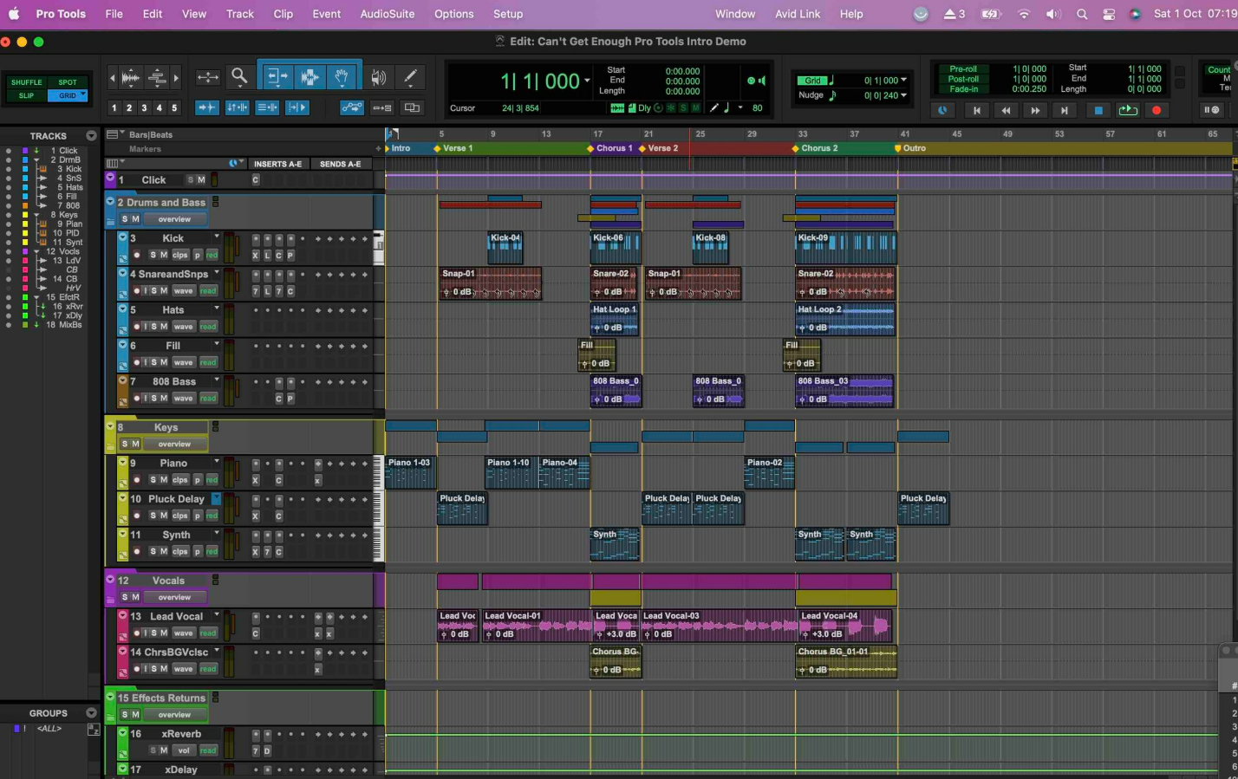Select the Lead Vocal-03 clip
The width and height of the screenshot is (1238, 779).
[x=719, y=626]
